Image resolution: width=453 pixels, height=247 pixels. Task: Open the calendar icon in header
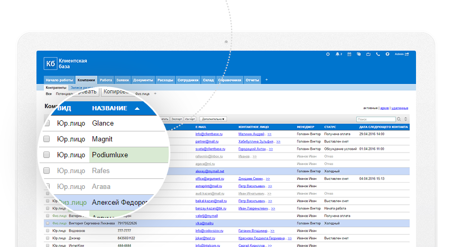[349, 54]
